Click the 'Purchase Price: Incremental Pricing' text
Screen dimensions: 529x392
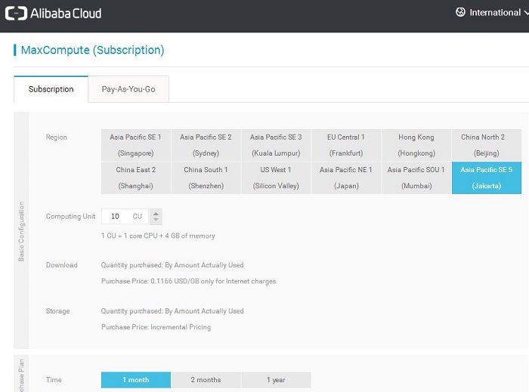156,327
